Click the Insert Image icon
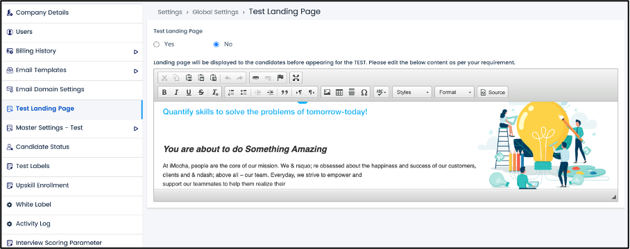The height and width of the screenshot is (249, 630). (x=327, y=93)
